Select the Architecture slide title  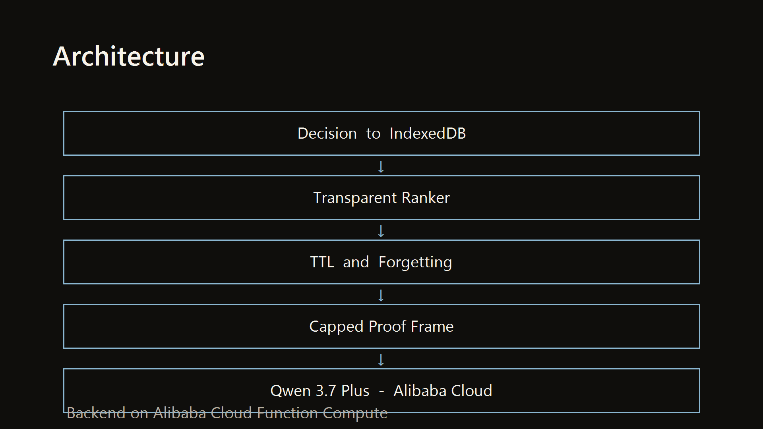128,56
